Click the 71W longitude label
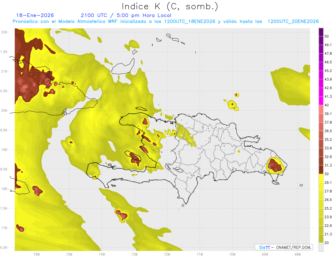Image resolution: width=334 pixels, height=258 pixels. point(200,254)
